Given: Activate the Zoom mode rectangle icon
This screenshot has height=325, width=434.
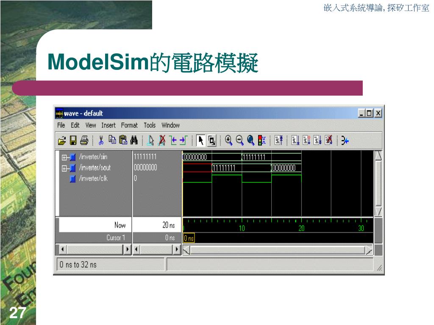Looking at the screenshot, I should click(x=212, y=140).
